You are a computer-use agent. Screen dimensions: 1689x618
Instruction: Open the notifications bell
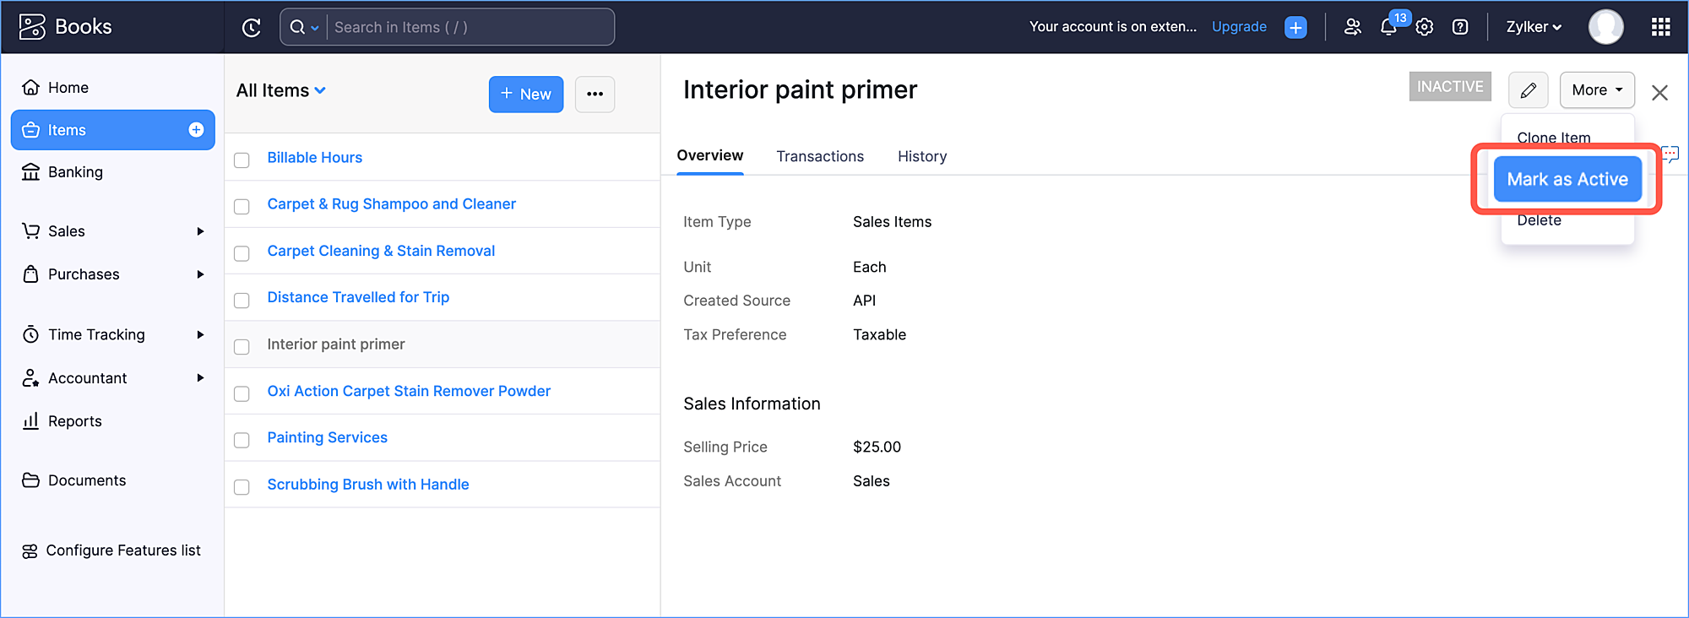click(1388, 28)
